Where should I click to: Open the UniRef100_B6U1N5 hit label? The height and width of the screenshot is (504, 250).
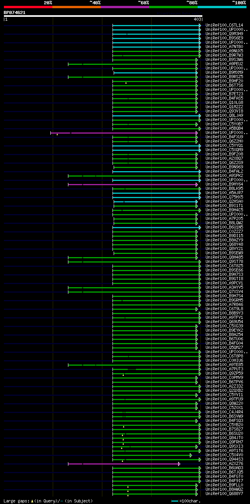click(x=224, y=227)
